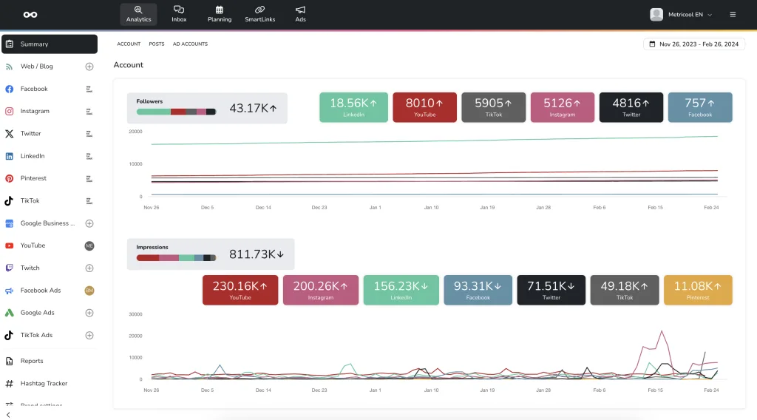The image size is (757, 420).
Task: Open the Analytics section
Action: tap(138, 15)
